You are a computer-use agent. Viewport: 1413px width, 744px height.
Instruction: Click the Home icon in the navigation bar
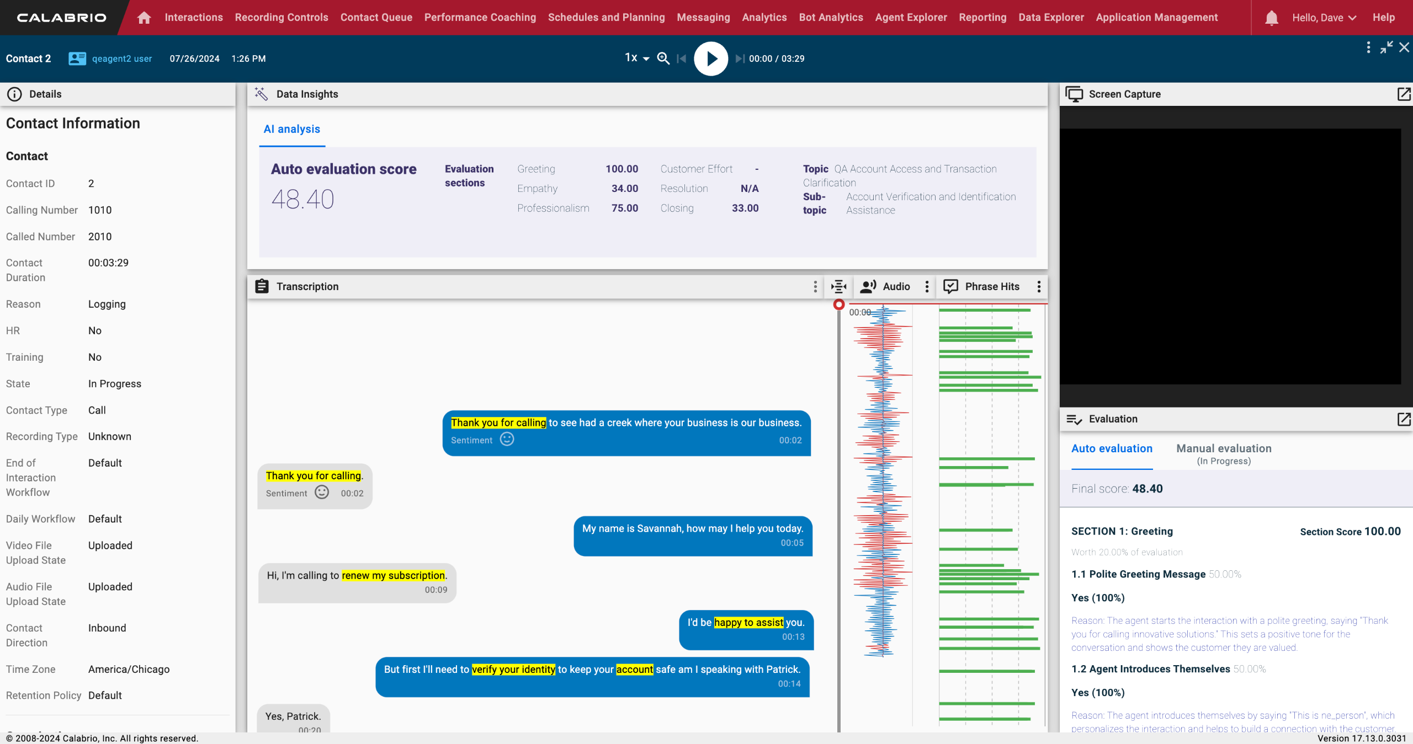(x=144, y=18)
